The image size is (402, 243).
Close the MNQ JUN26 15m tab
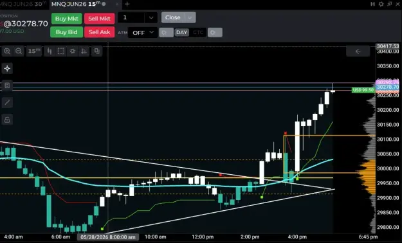[x=117, y=4]
